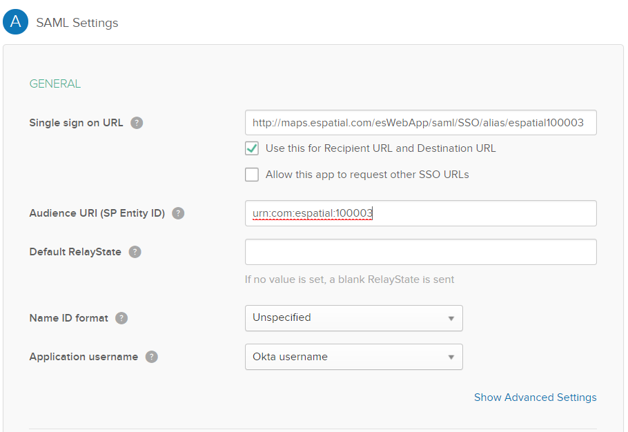Open help tooltip for Default RelayState
Screen dimensions: 628x432
point(135,252)
